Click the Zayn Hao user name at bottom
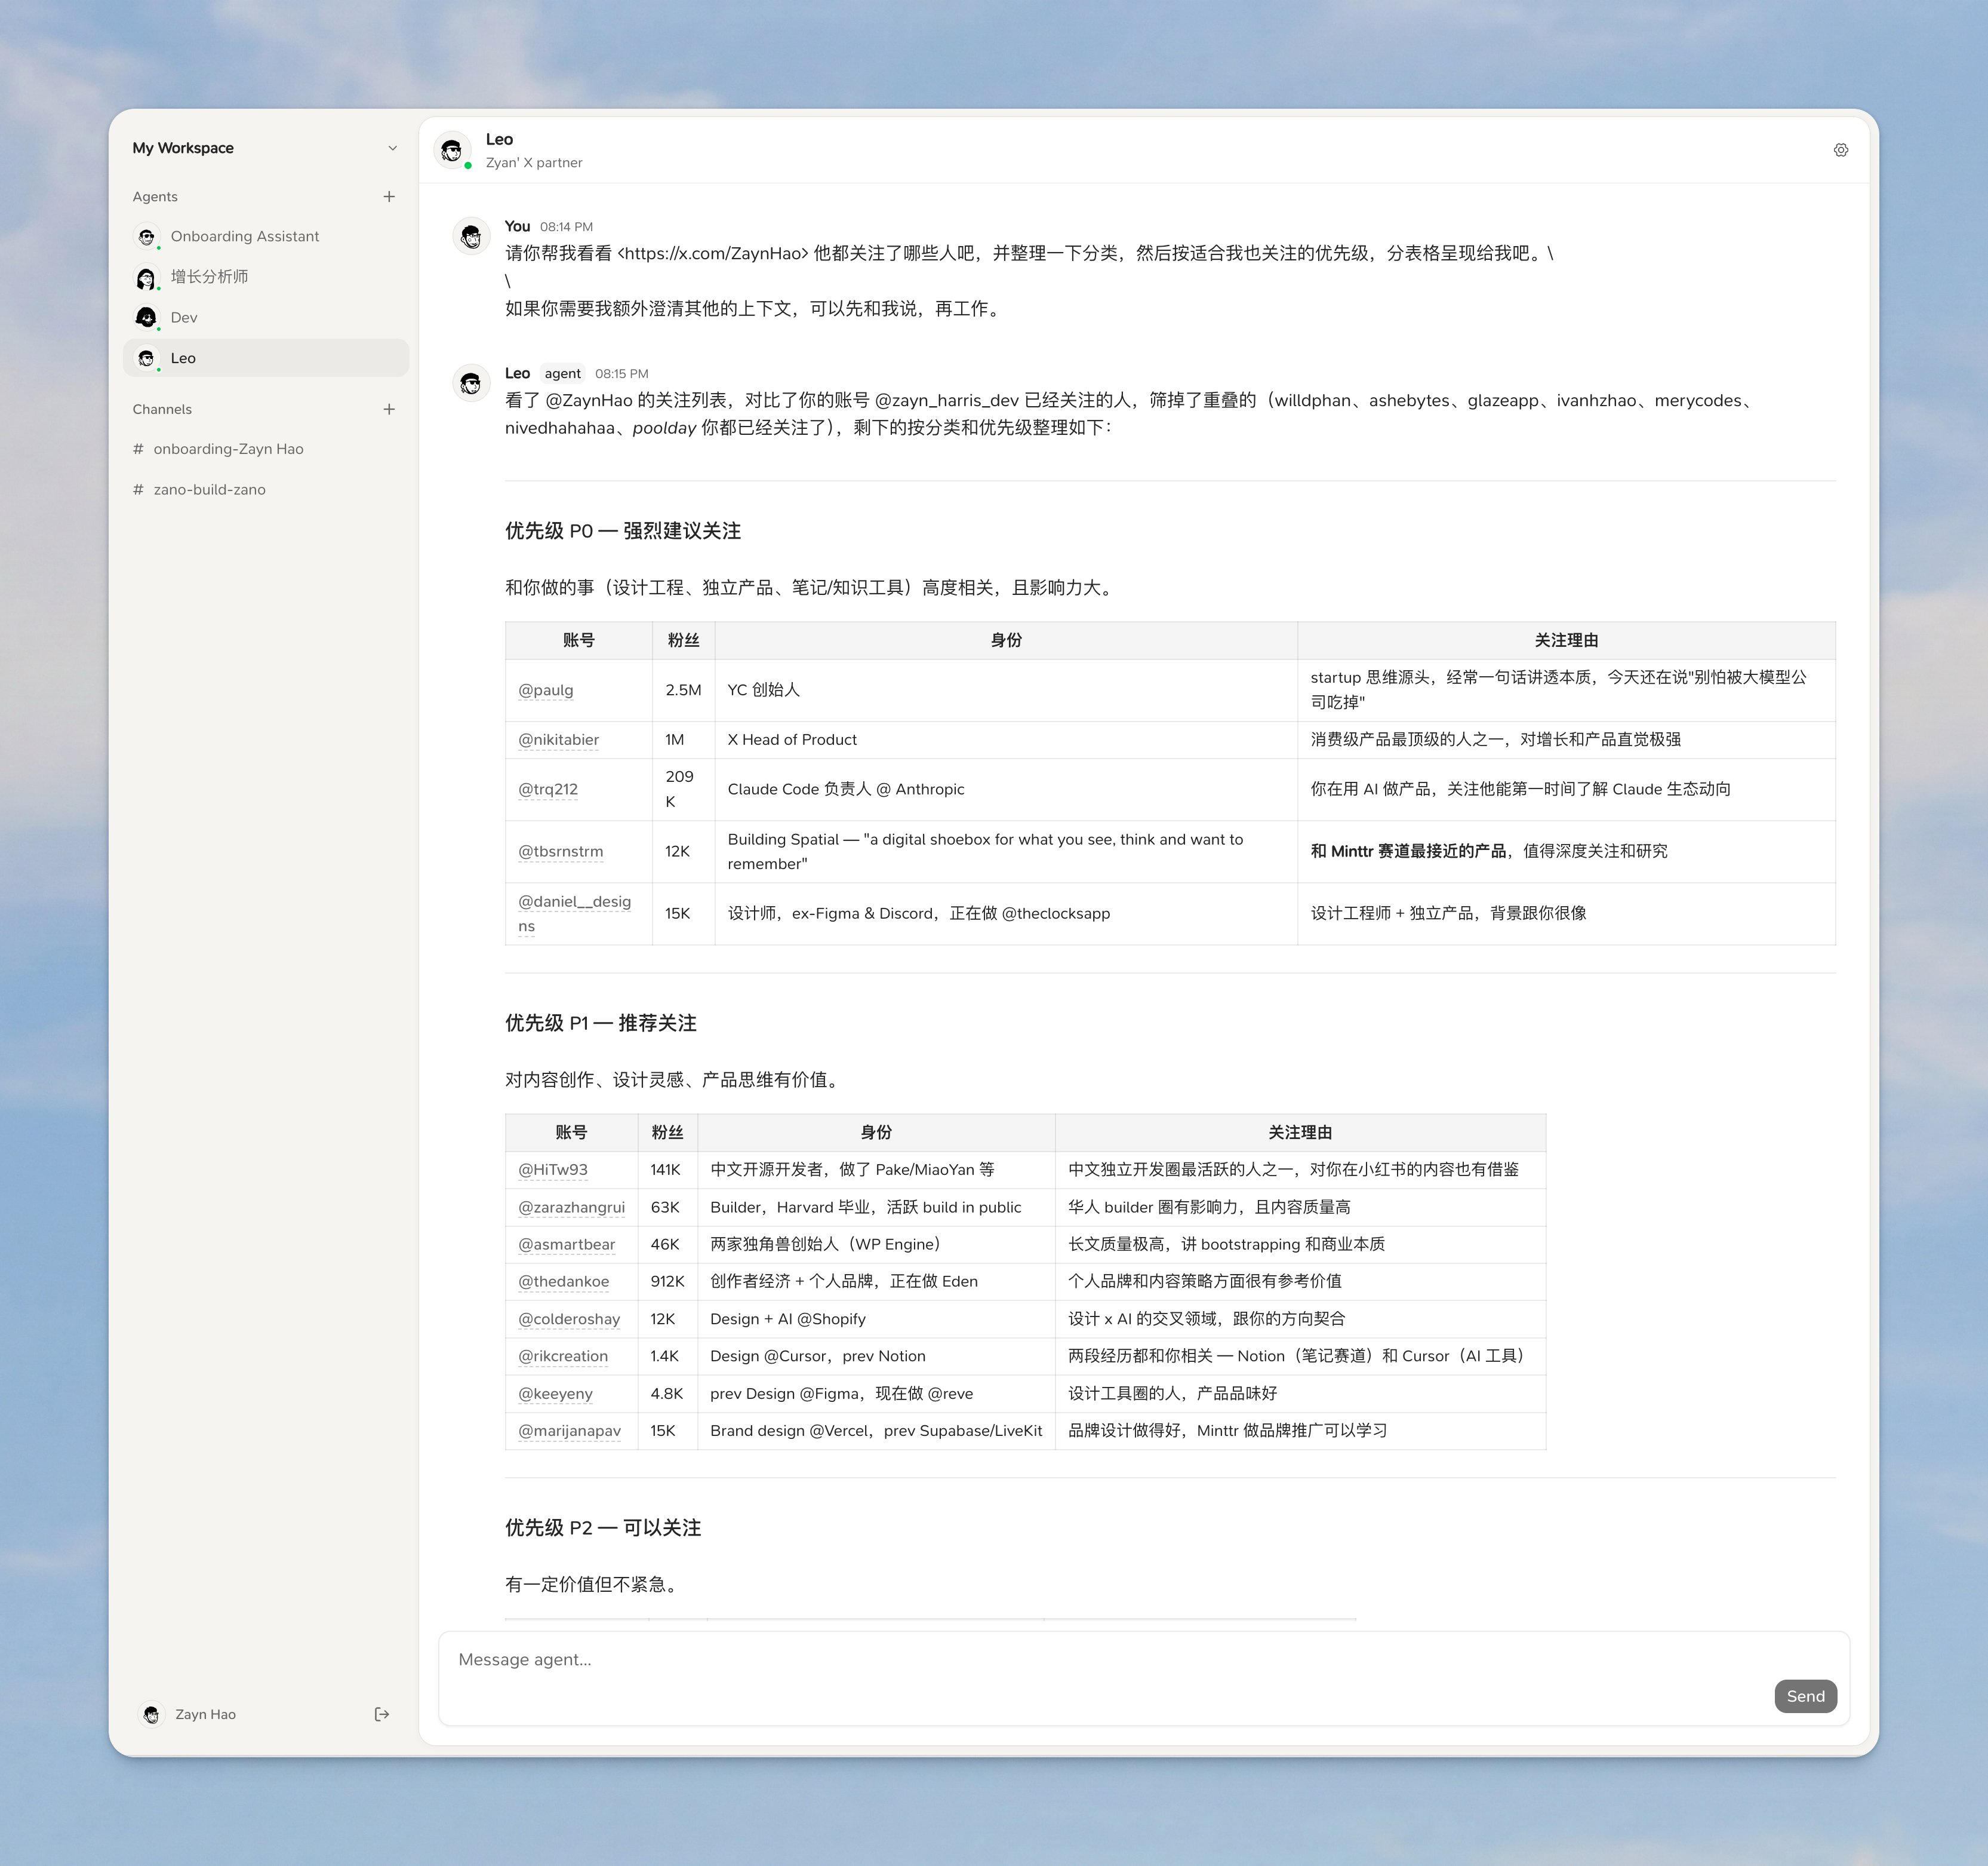This screenshot has width=1988, height=1866. [x=205, y=1714]
